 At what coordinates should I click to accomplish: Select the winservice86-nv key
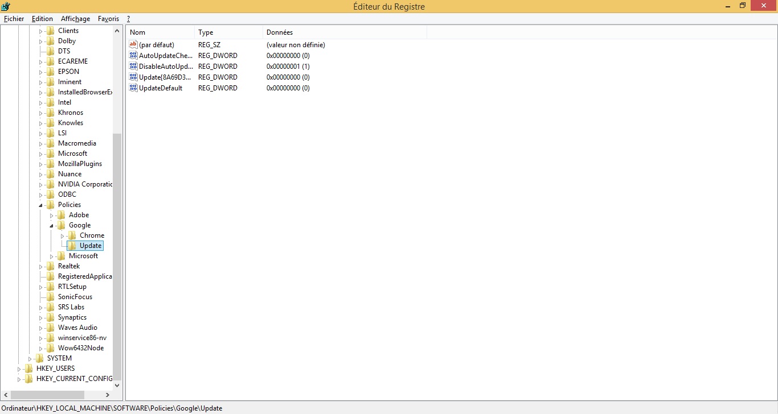pos(82,338)
